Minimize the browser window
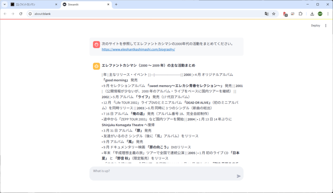The height and width of the screenshot is (193, 333). (x=308, y=4)
